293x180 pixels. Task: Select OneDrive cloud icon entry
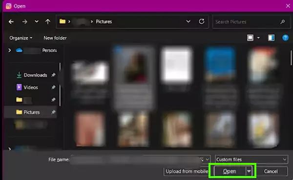point(19,50)
